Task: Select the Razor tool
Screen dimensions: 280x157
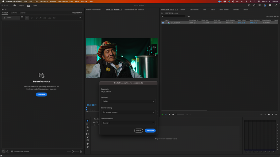Action: pyautogui.click(x=87, y=131)
